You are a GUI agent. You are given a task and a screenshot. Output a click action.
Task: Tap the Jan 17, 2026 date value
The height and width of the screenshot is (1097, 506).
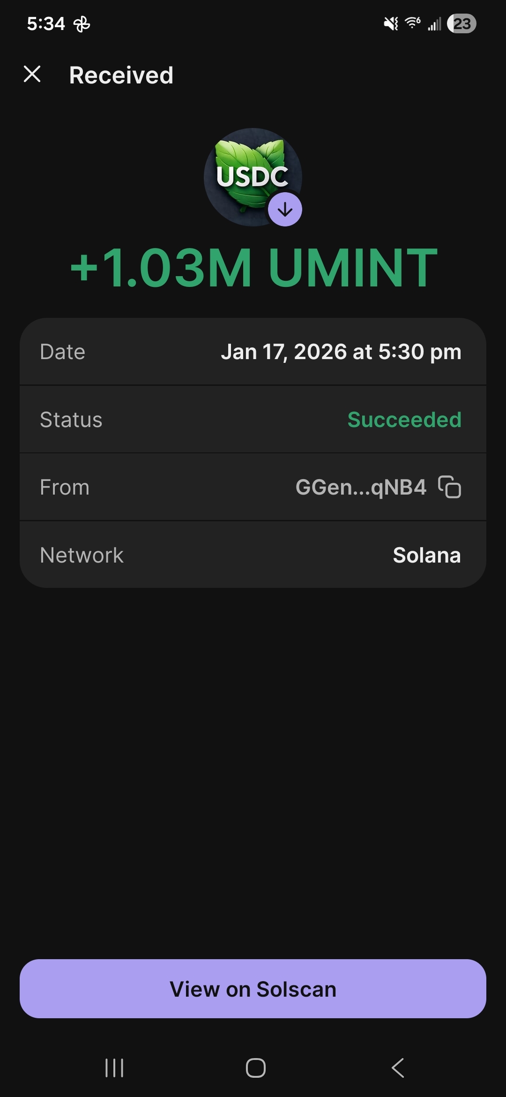tap(341, 352)
